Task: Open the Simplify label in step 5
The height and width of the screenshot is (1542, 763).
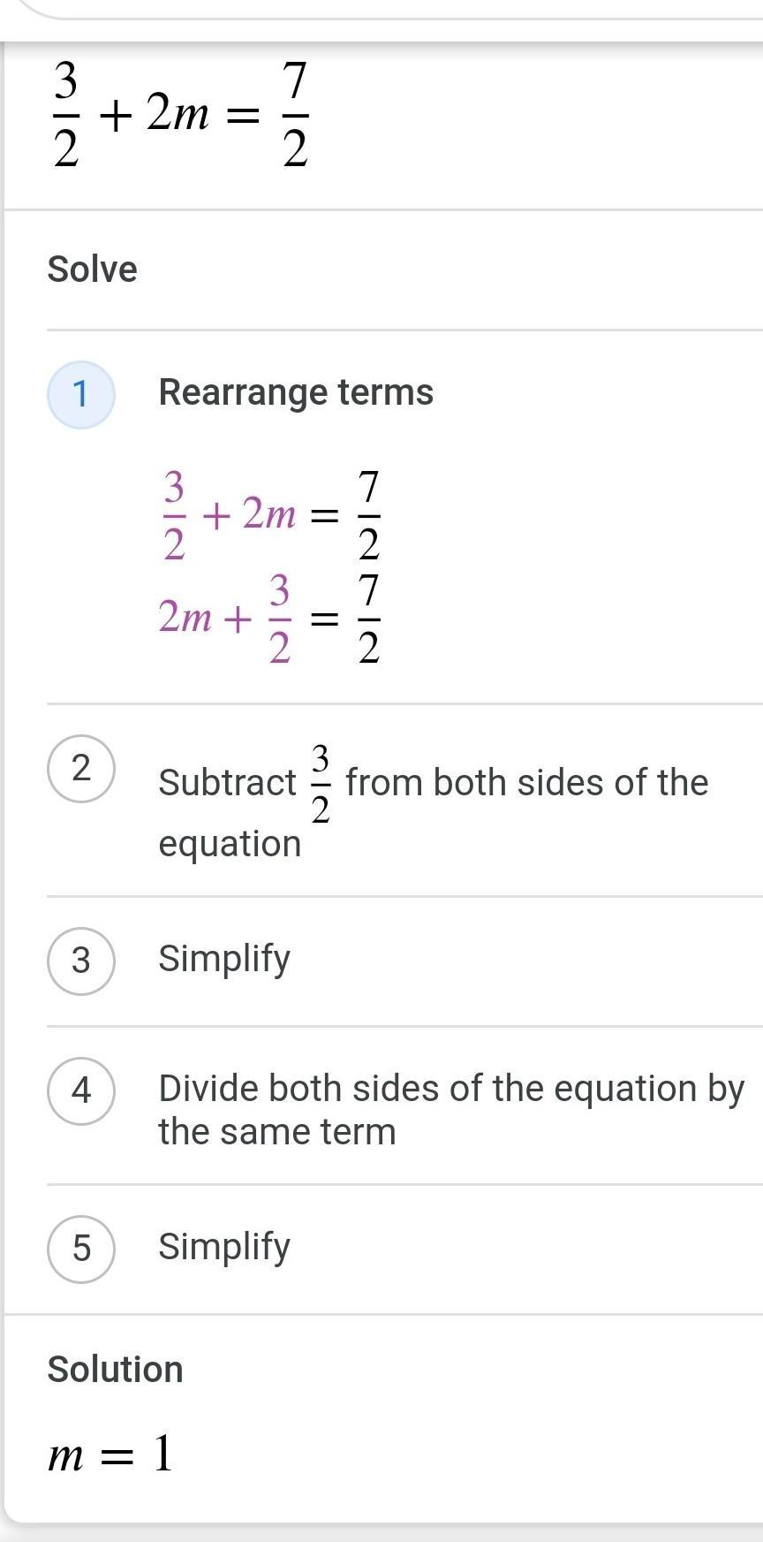Action: pyautogui.click(x=224, y=1247)
